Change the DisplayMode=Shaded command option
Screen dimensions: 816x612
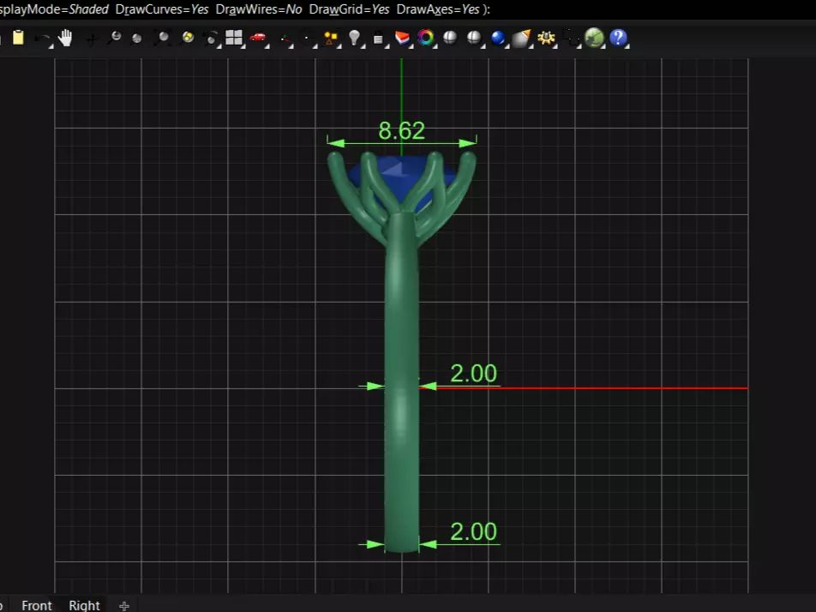(x=54, y=9)
